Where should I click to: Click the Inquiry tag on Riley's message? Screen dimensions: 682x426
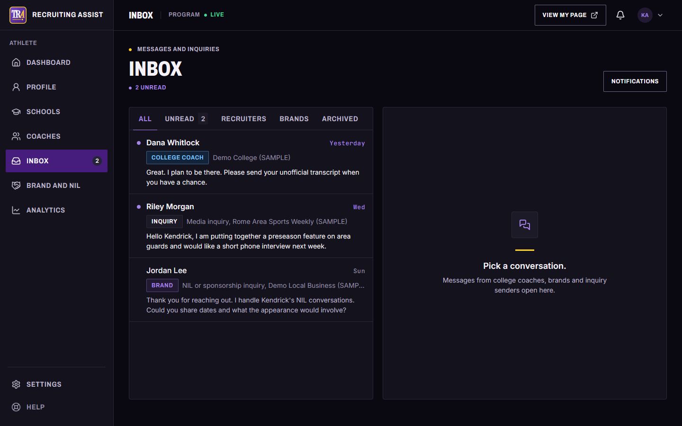[x=164, y=222]
